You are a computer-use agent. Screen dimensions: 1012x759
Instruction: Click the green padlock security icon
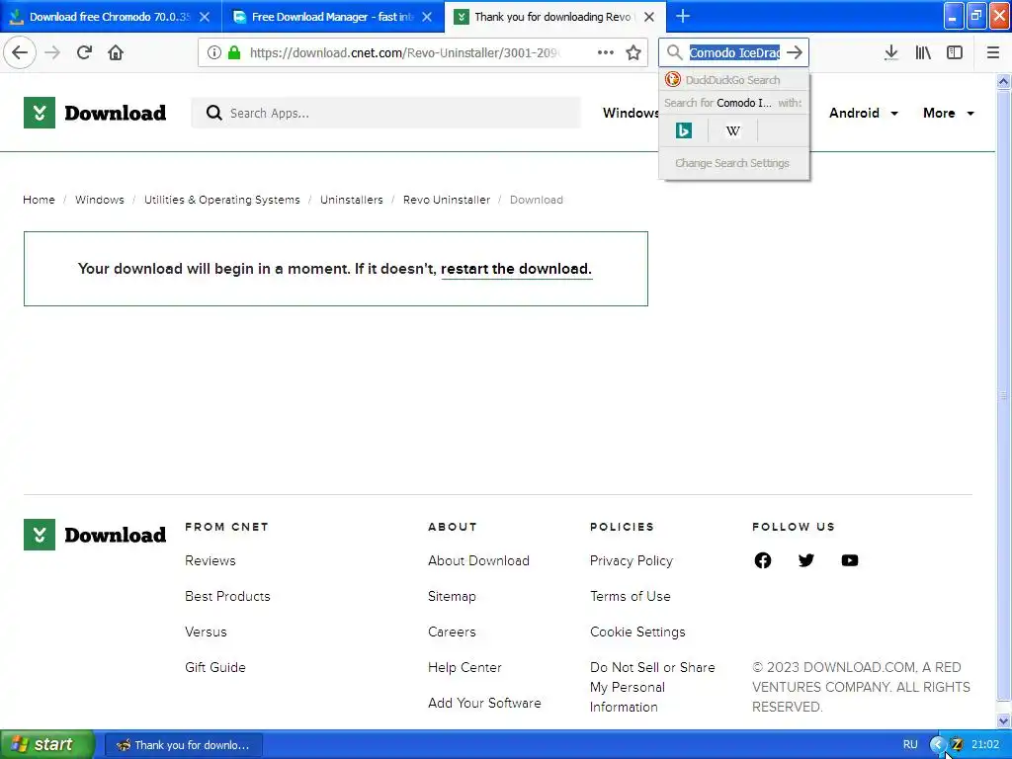(234, 52)
